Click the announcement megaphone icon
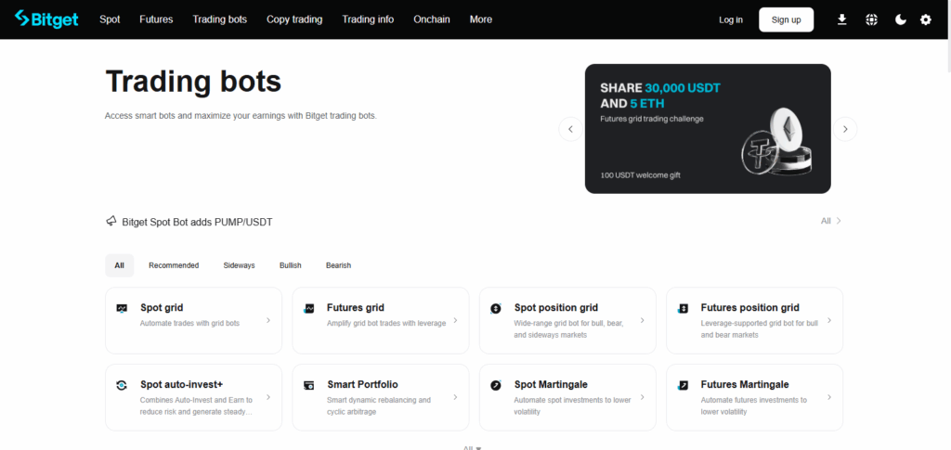This screenshot has width=951, height=450. click(x=111, y=221)
